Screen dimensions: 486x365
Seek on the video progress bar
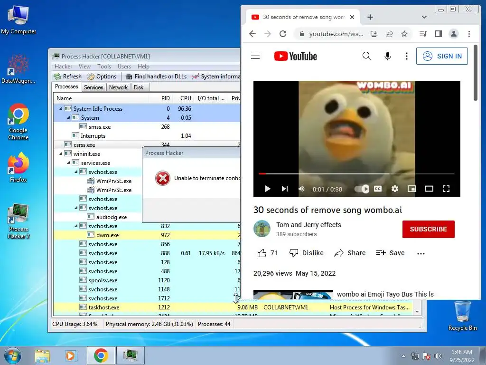tap(357, 173)
